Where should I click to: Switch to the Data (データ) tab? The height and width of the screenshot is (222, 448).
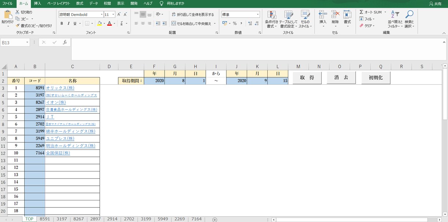click(x=94, y=3)
